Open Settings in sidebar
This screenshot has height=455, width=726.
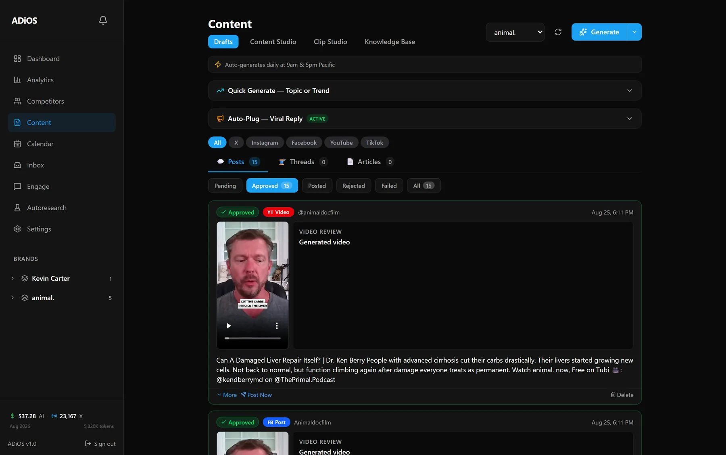62,229
